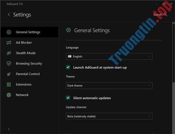
Task: Click the General Settings heading text
Action: [92, 30]
